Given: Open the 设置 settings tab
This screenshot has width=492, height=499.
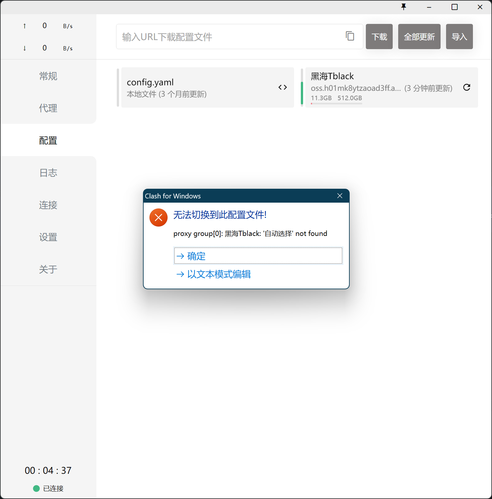Looking at the screenshot, I should click(x=48, y=237).
